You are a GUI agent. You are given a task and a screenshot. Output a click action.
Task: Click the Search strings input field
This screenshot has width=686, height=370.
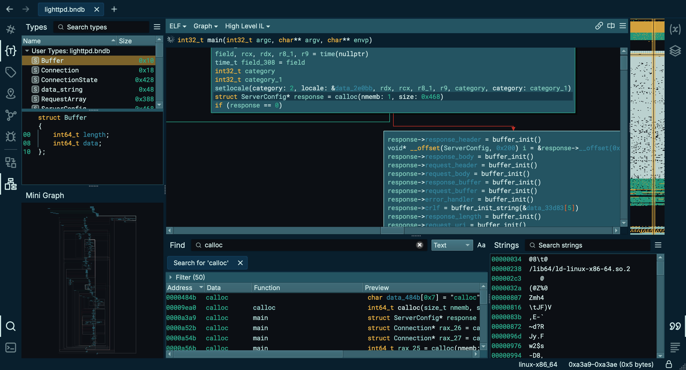click(x=588, y=245)
